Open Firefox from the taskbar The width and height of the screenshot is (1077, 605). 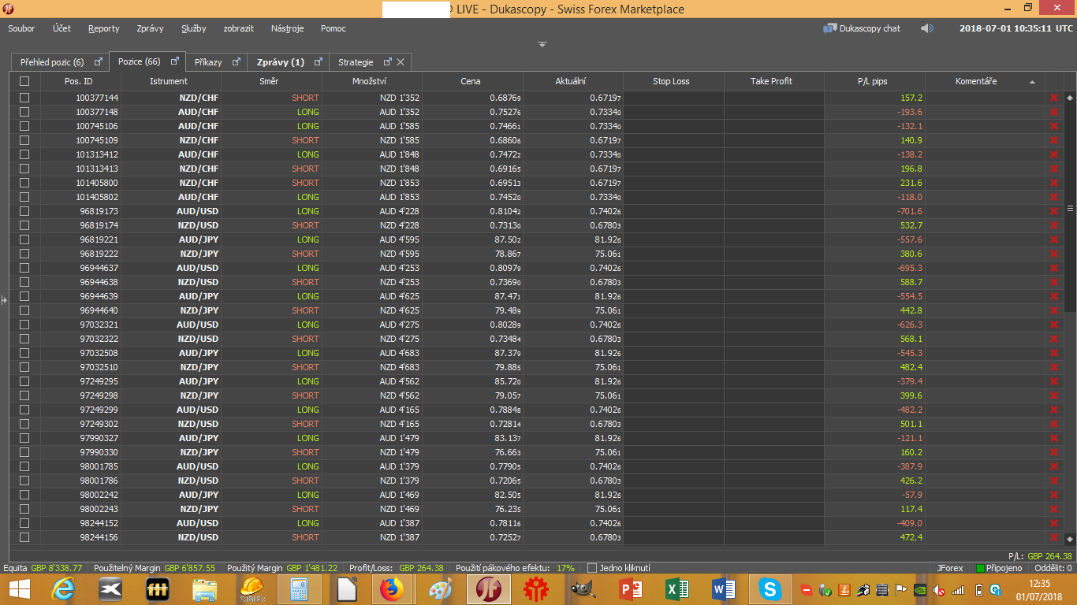(390, 588)
